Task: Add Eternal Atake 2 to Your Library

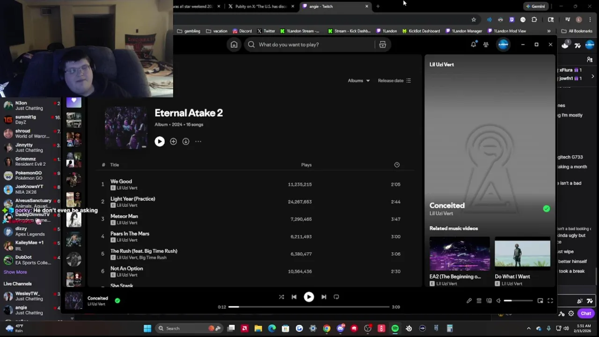Action: click(x=173, y=141)
